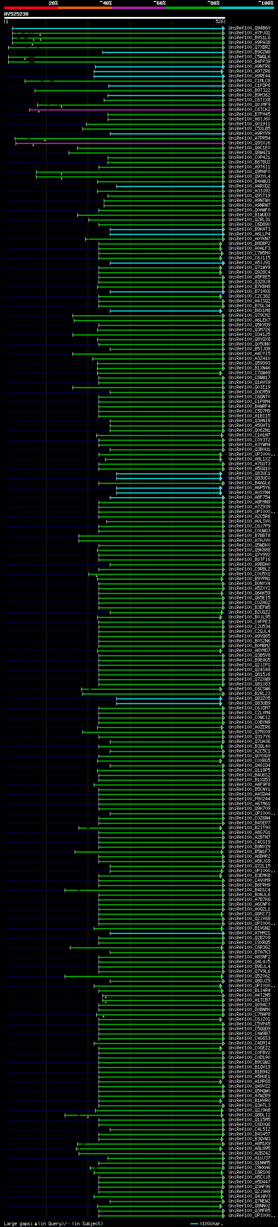Select label UniRef100_Q3MFR5

tap(249, 1211)
